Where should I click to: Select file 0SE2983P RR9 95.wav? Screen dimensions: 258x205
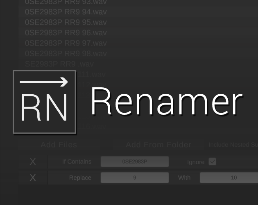66,22
